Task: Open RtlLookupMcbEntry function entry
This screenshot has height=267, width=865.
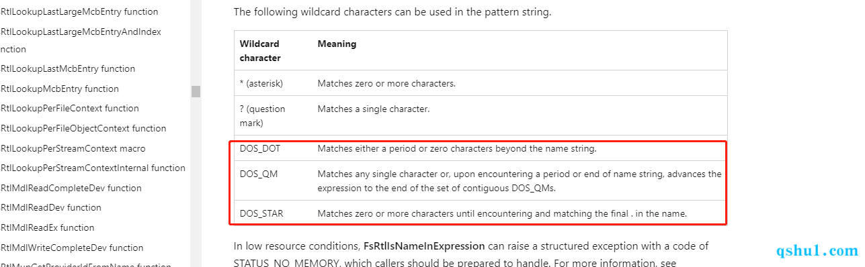Action: pos(59,89)
